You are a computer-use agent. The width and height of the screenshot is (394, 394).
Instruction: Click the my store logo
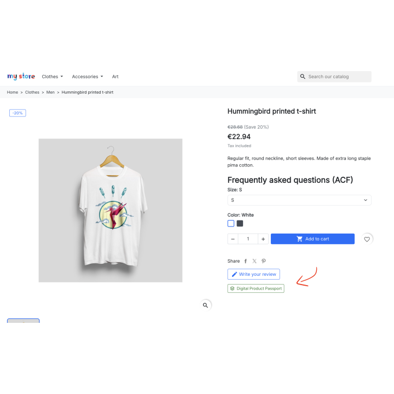[21, 77]
